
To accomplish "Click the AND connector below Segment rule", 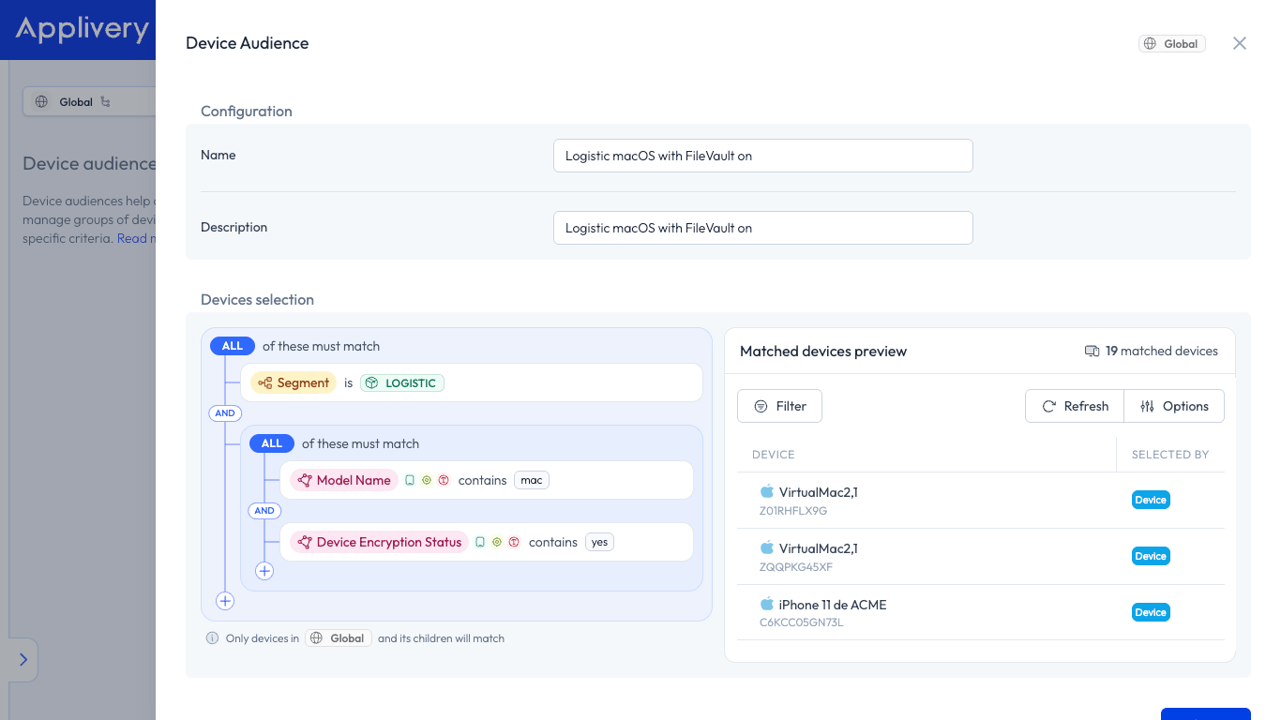I will pos(225,413).
